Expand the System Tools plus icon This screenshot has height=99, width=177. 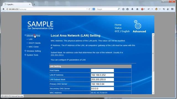25,55
